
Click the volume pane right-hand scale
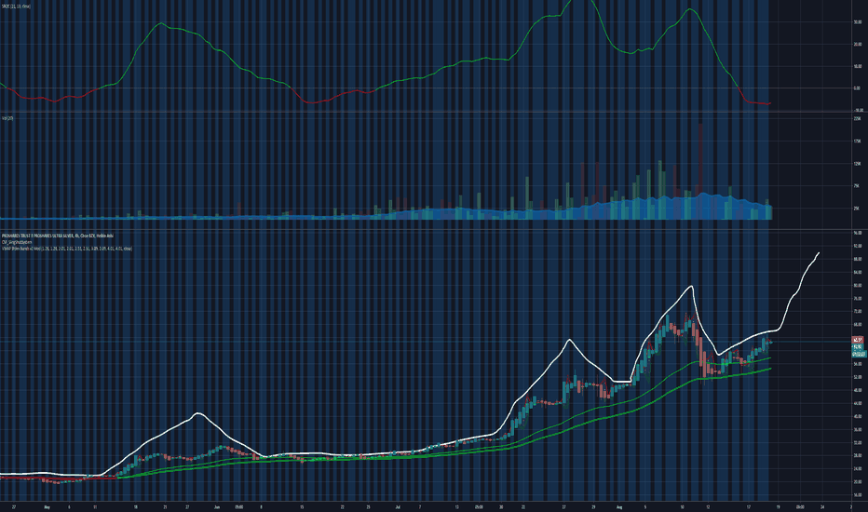click(x=858, y=168)
